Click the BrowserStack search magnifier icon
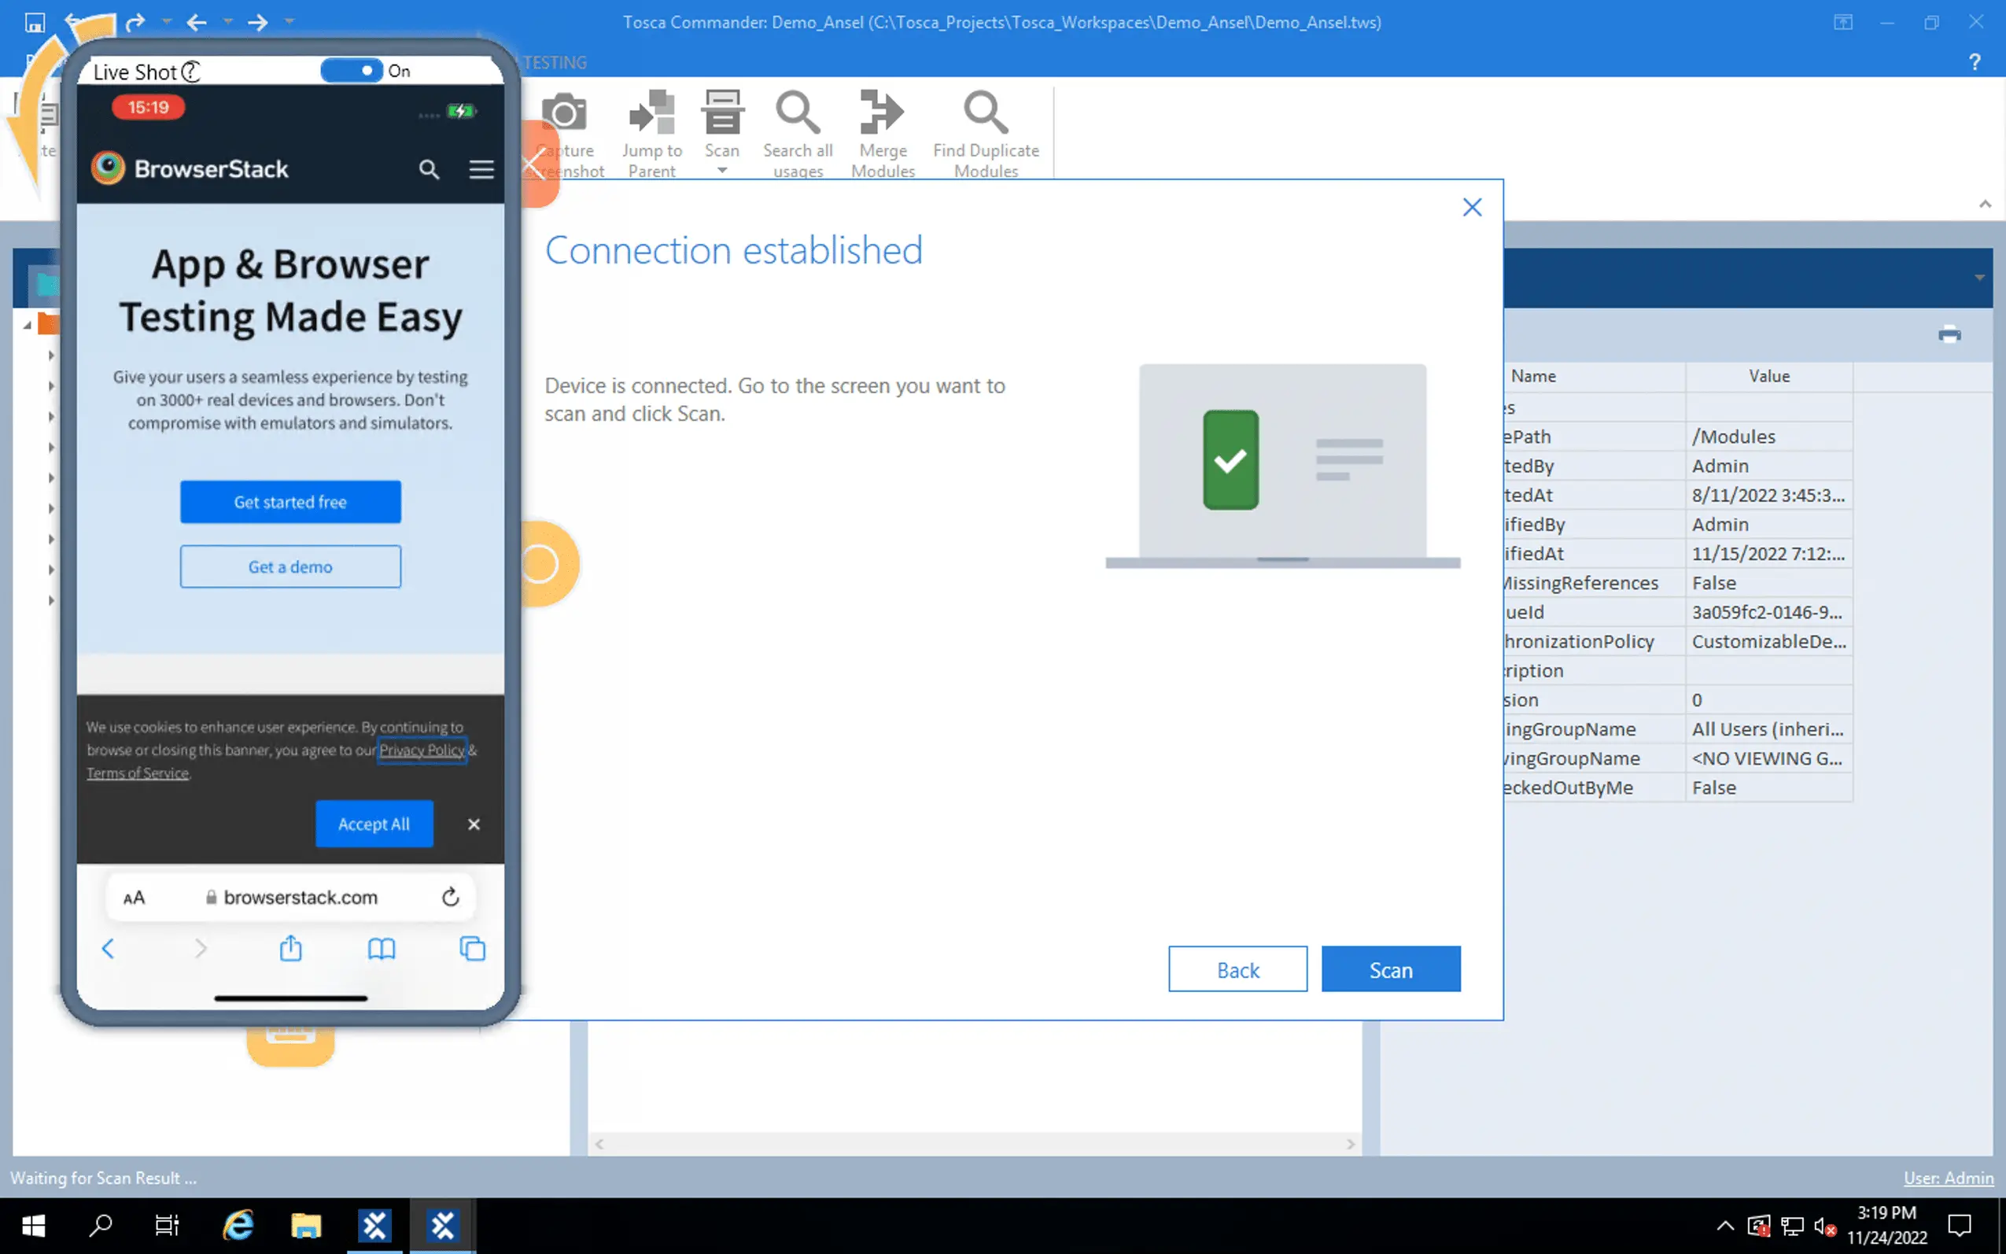The image size is (2006, 1254). click(x=429, y=169)
